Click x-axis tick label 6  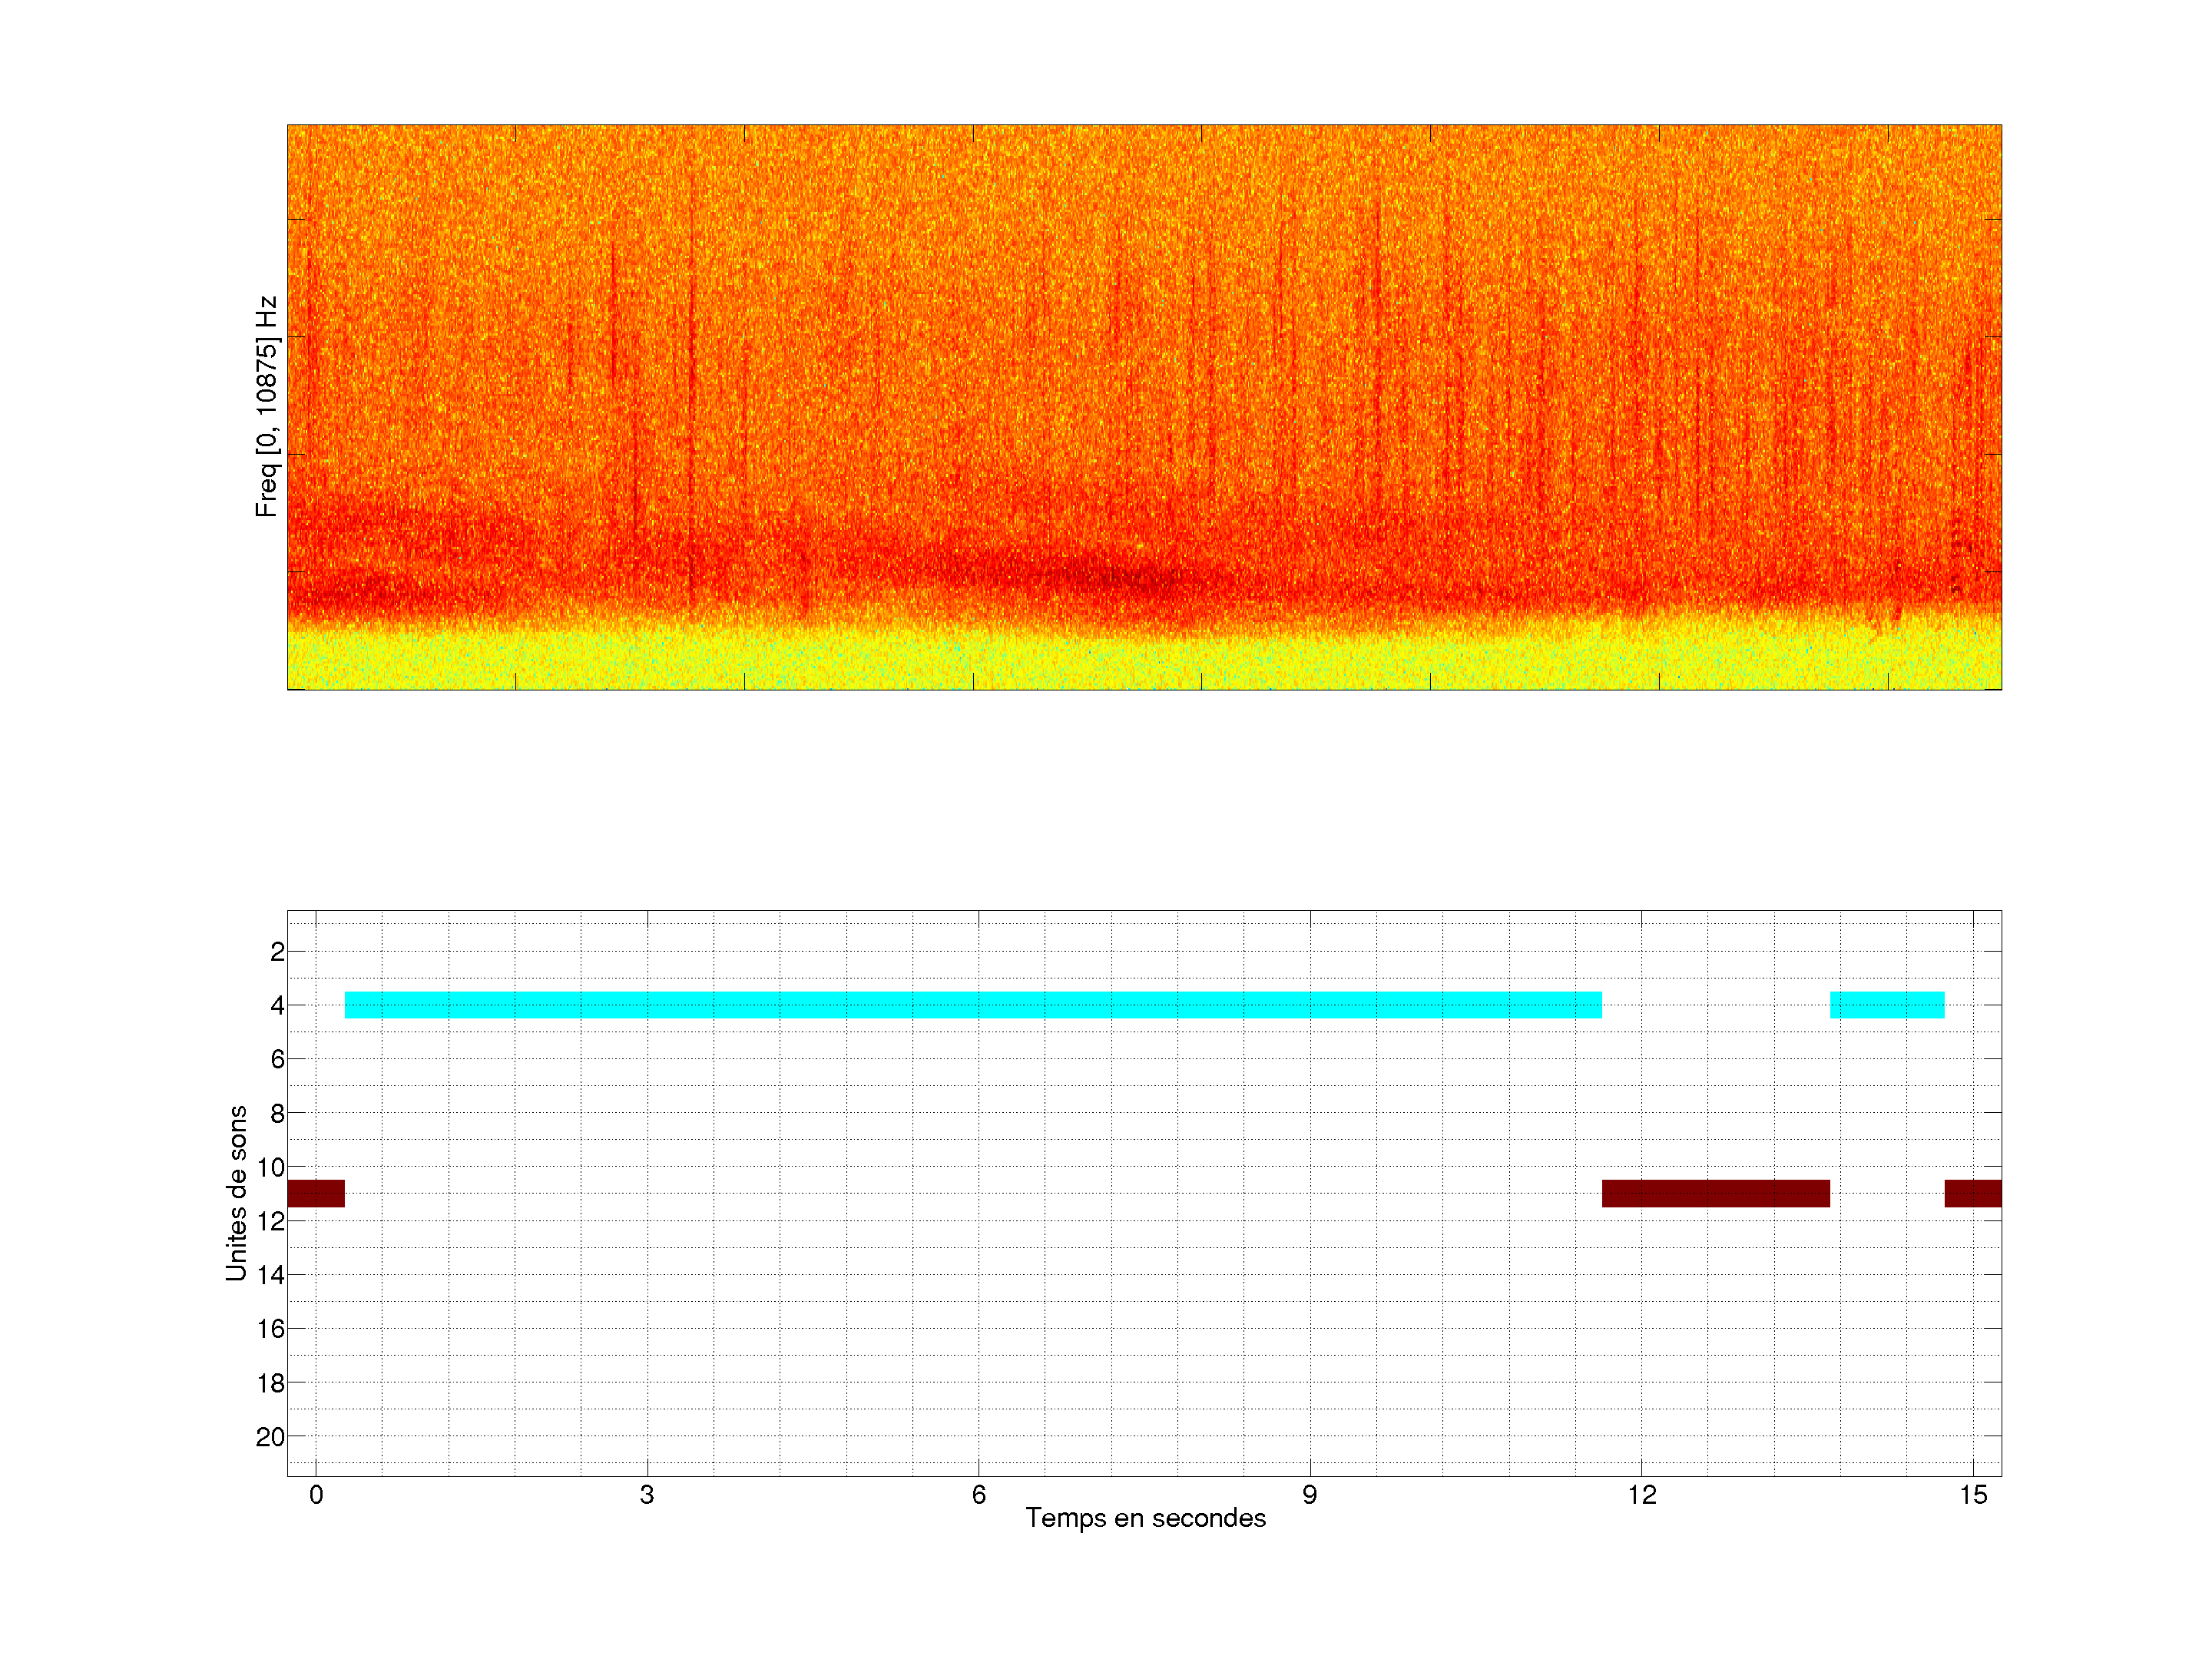978,1495
